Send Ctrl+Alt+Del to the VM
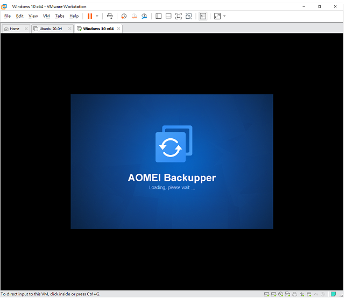The width and height of the screenshot is (346, 298). (110, 16)
